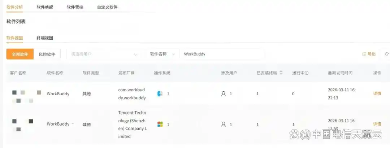Click the WorkBuddy search input field
Viewport: 390px width, 148px height.
[222, 54]
